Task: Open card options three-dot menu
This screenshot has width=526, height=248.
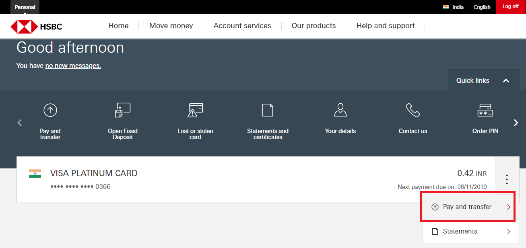Action: [x=507, y=179]
